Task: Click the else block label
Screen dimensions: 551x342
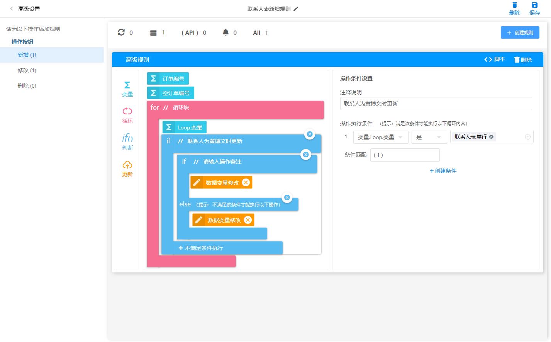Action: click(x=185, y=204)
